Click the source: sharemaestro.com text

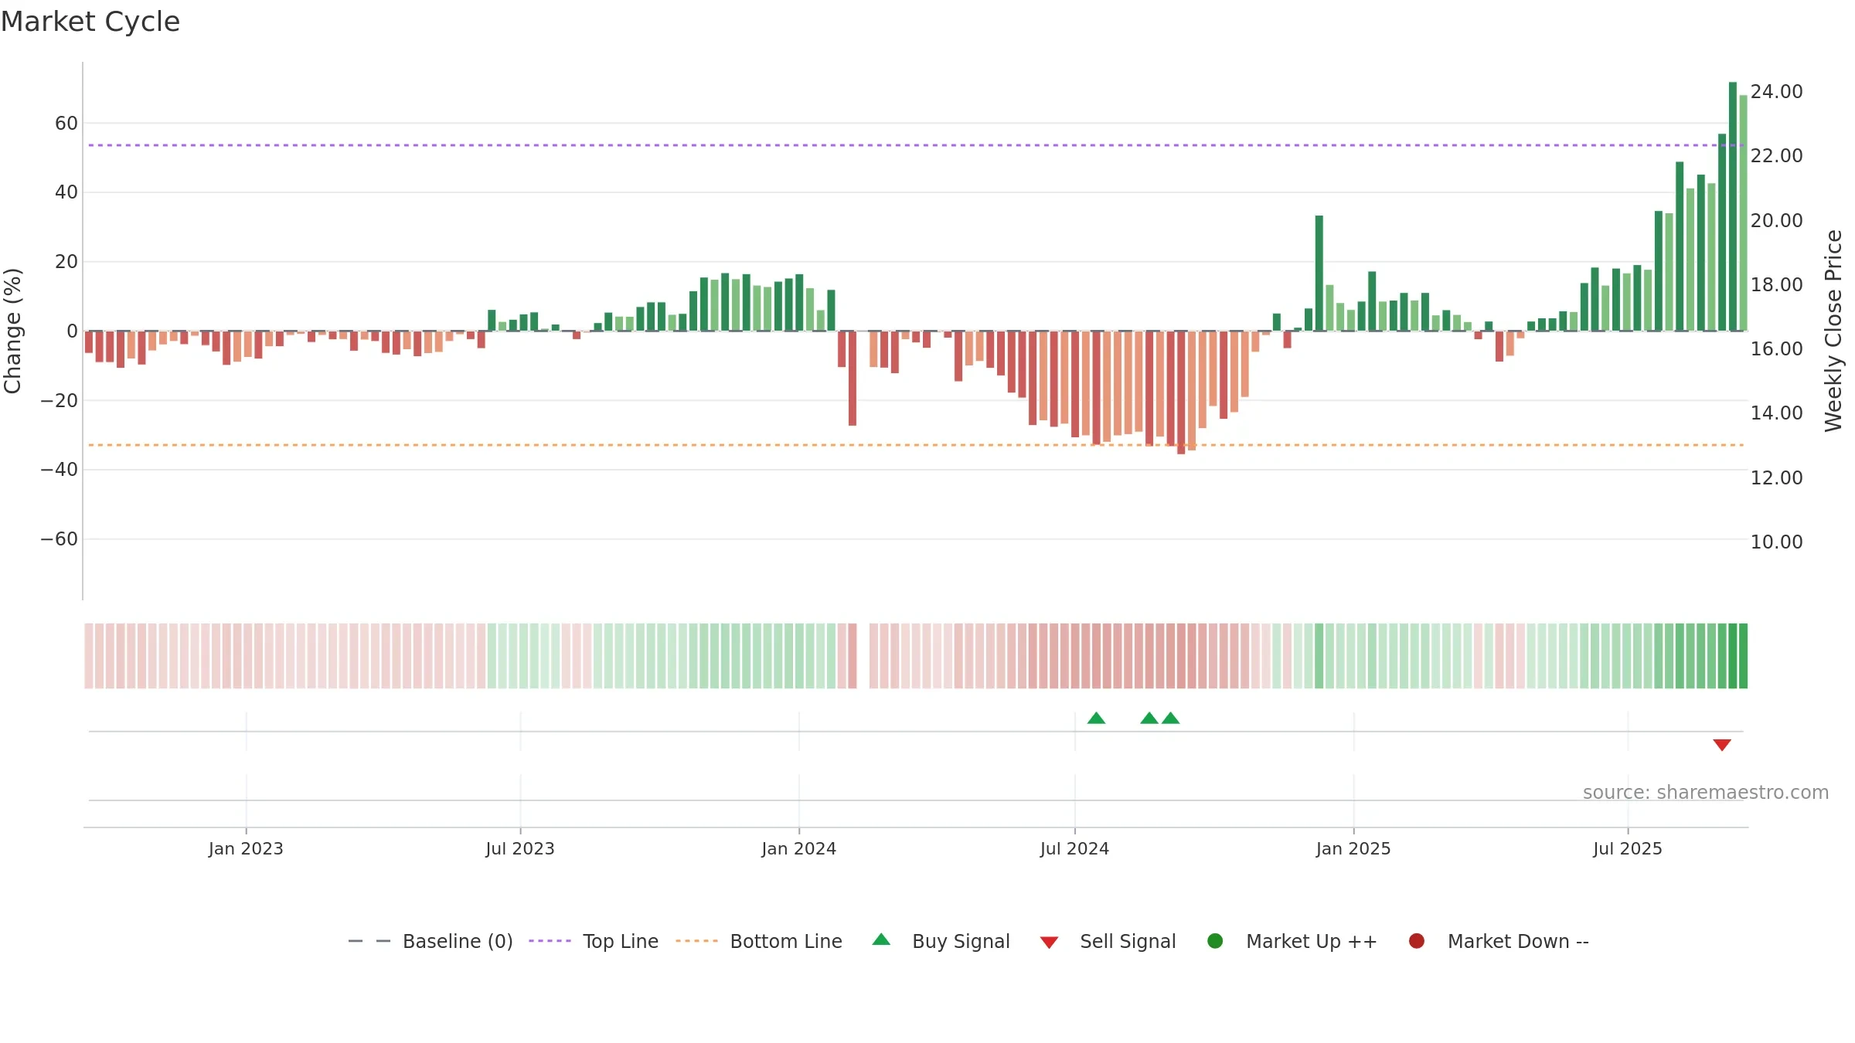(1706, 793)
